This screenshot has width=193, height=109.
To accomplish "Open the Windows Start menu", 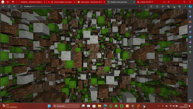I will 49,106.
